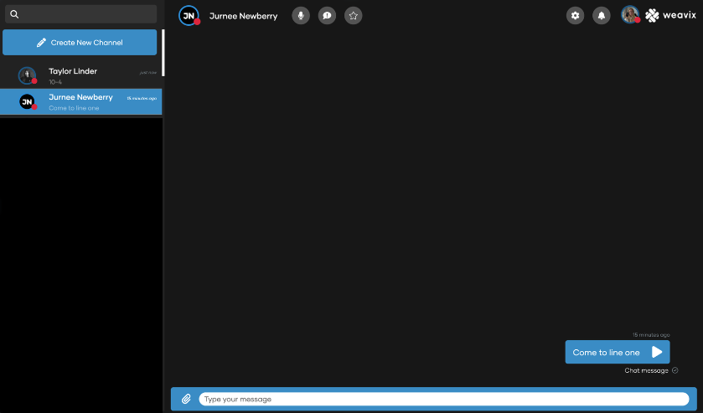The height and width of the screenshot is (413, 703).
Task: Open the user profile avatar at top right
Action: tap(630, 15)
